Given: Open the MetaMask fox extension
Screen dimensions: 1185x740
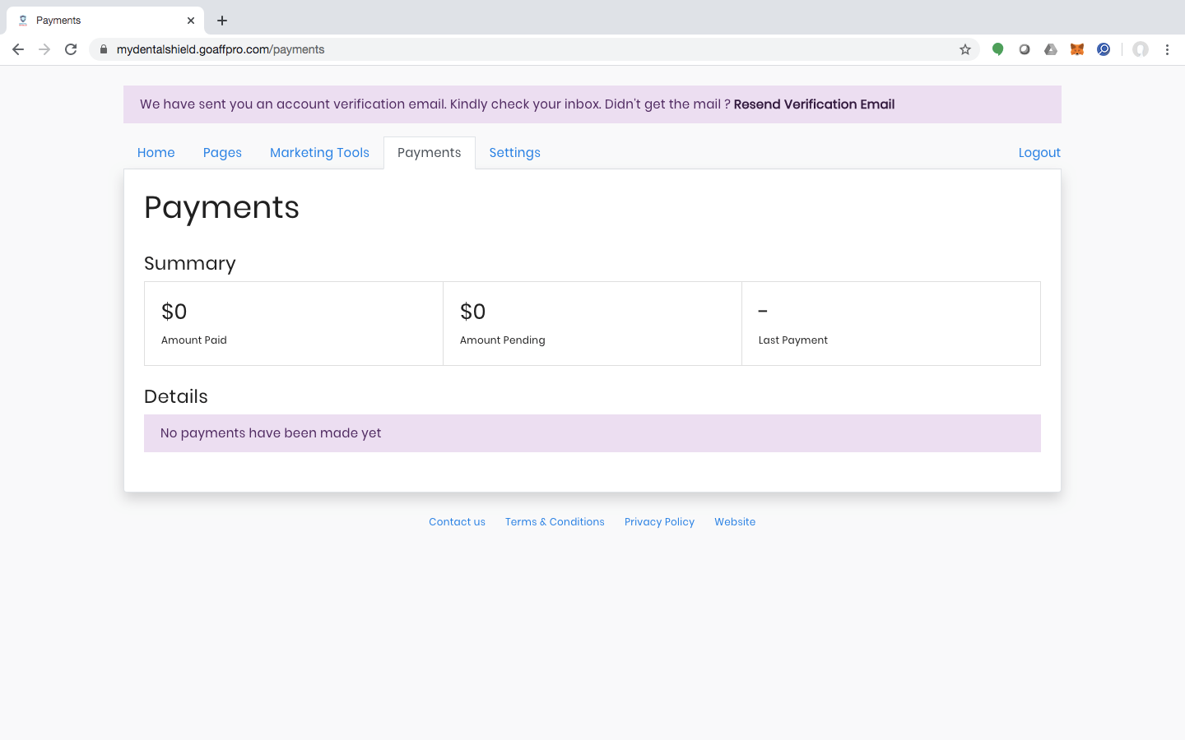Looking at the screenshot, I should [x=1076, y=49].
